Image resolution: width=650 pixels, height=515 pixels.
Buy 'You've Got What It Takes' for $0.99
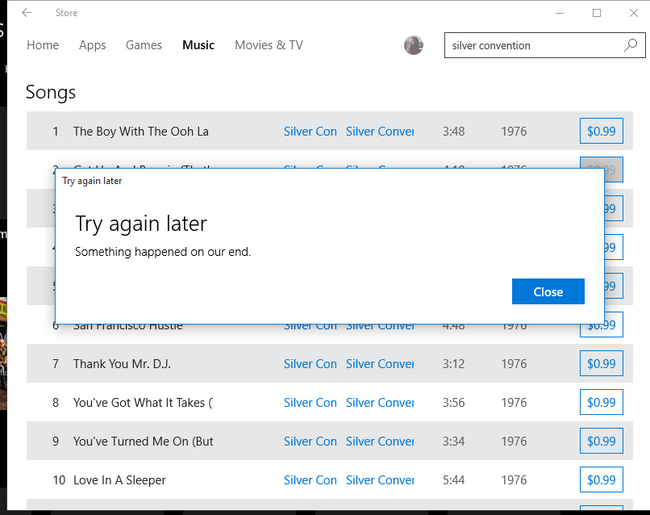pyautogui.click(x=601, y=402)
